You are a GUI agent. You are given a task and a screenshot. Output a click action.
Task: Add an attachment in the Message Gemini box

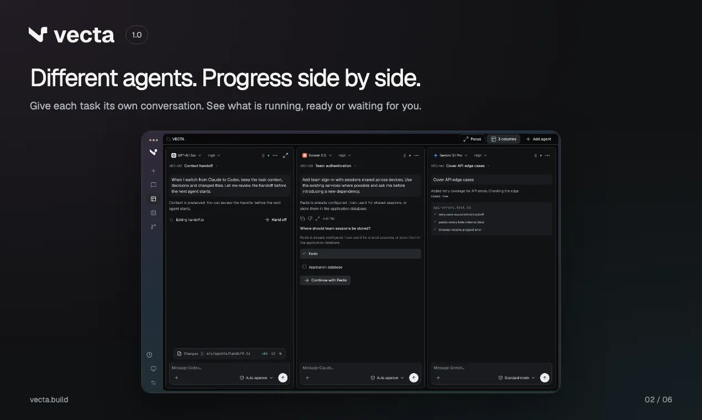438,378
